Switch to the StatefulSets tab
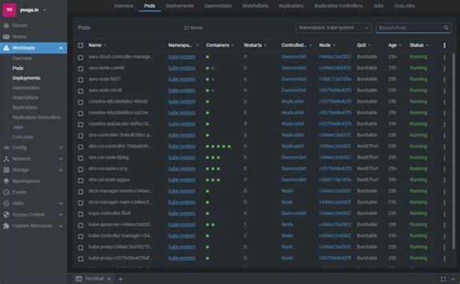This screenshot has height=284, width=460. (255, 6)
